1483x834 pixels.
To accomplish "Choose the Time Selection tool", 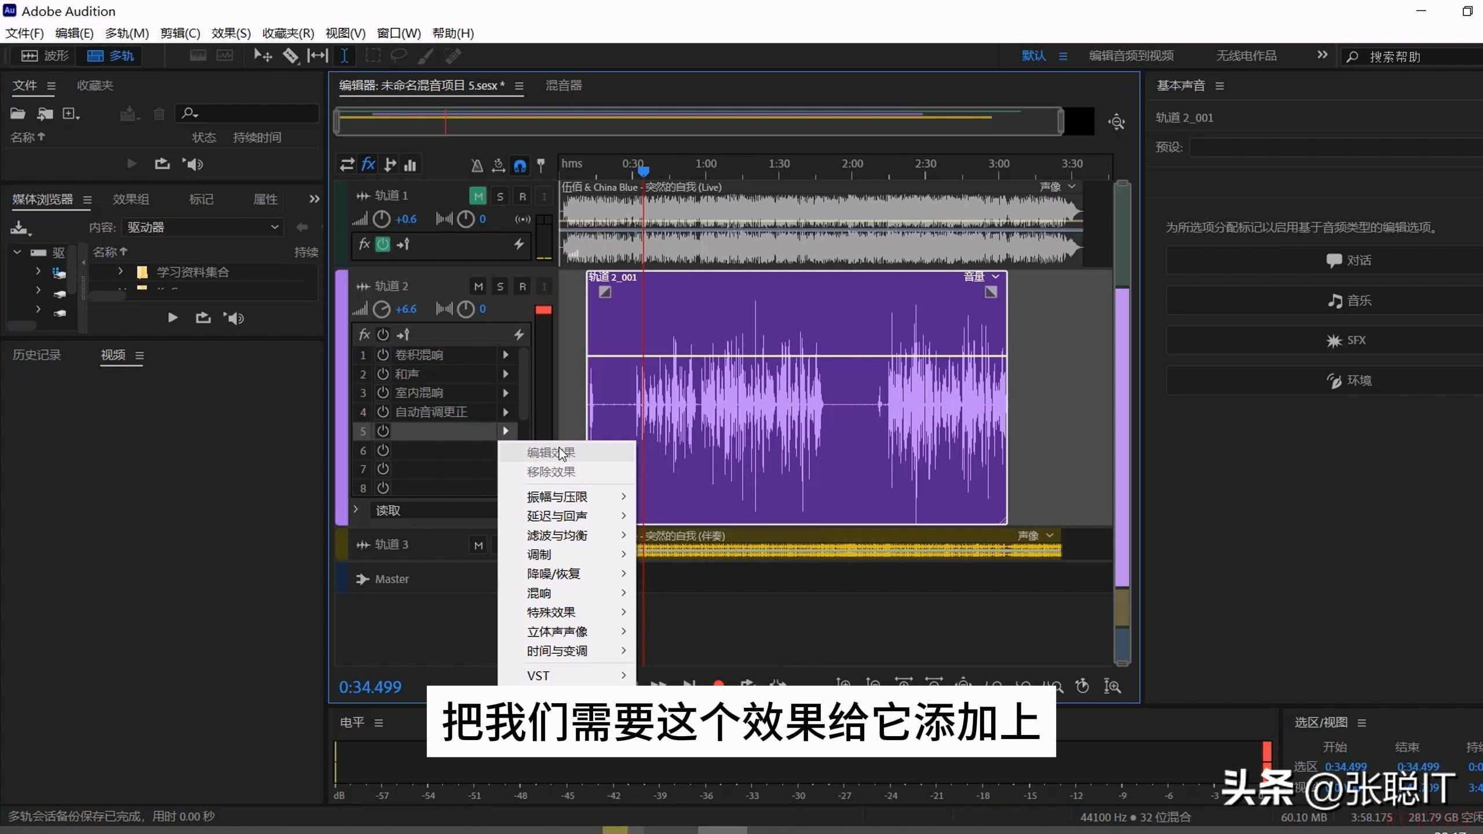I will point(344,56).
